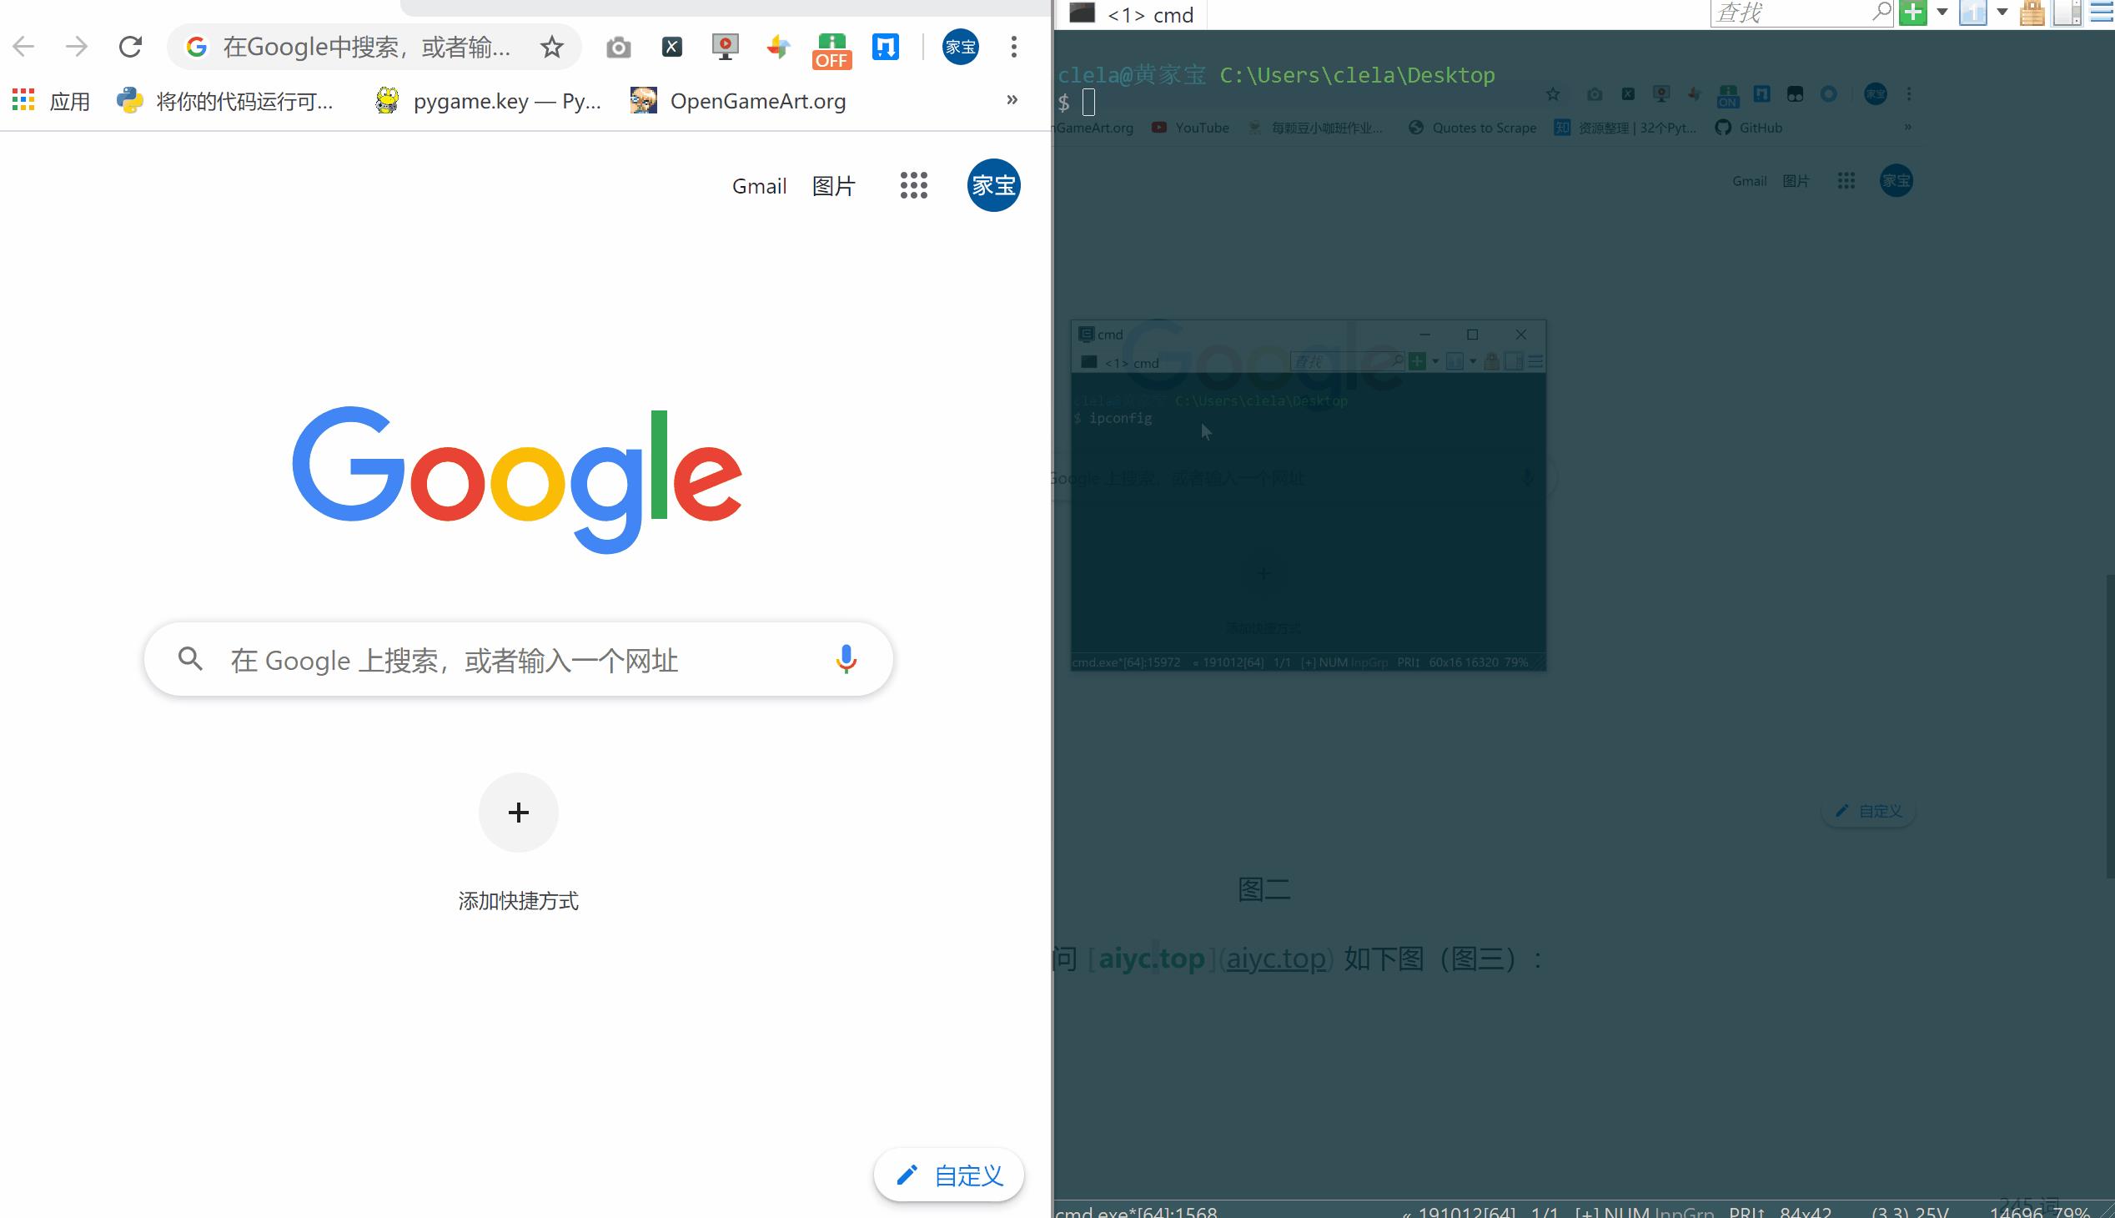The image size is (2115, 1218).
Task: Click the Chrome forward arrow
Action: coord(76,47)
